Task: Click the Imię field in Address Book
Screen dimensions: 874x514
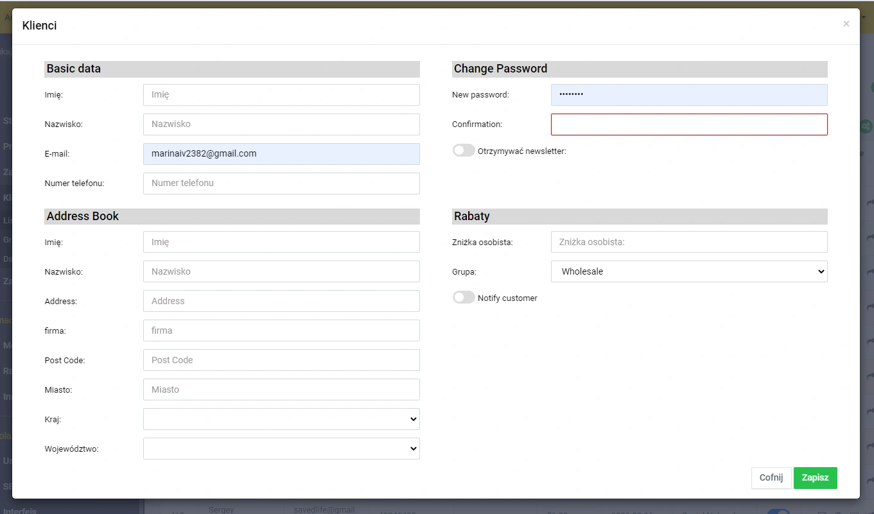Action: (x=281, y=242)
